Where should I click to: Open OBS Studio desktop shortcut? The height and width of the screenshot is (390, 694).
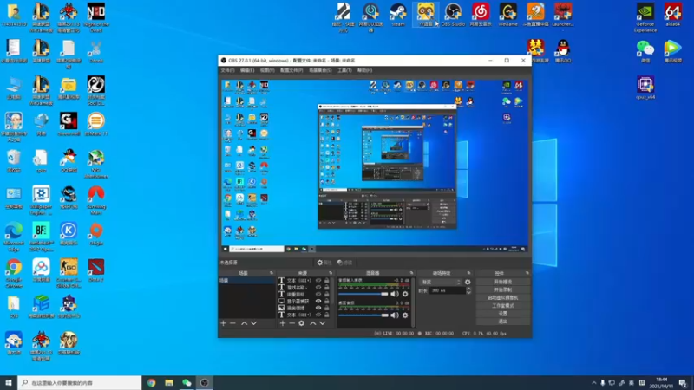pyautogui.click(x=453, y=15)
